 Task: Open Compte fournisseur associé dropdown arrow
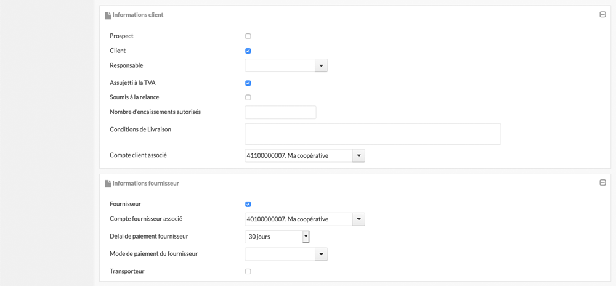(x=359, y=219)
